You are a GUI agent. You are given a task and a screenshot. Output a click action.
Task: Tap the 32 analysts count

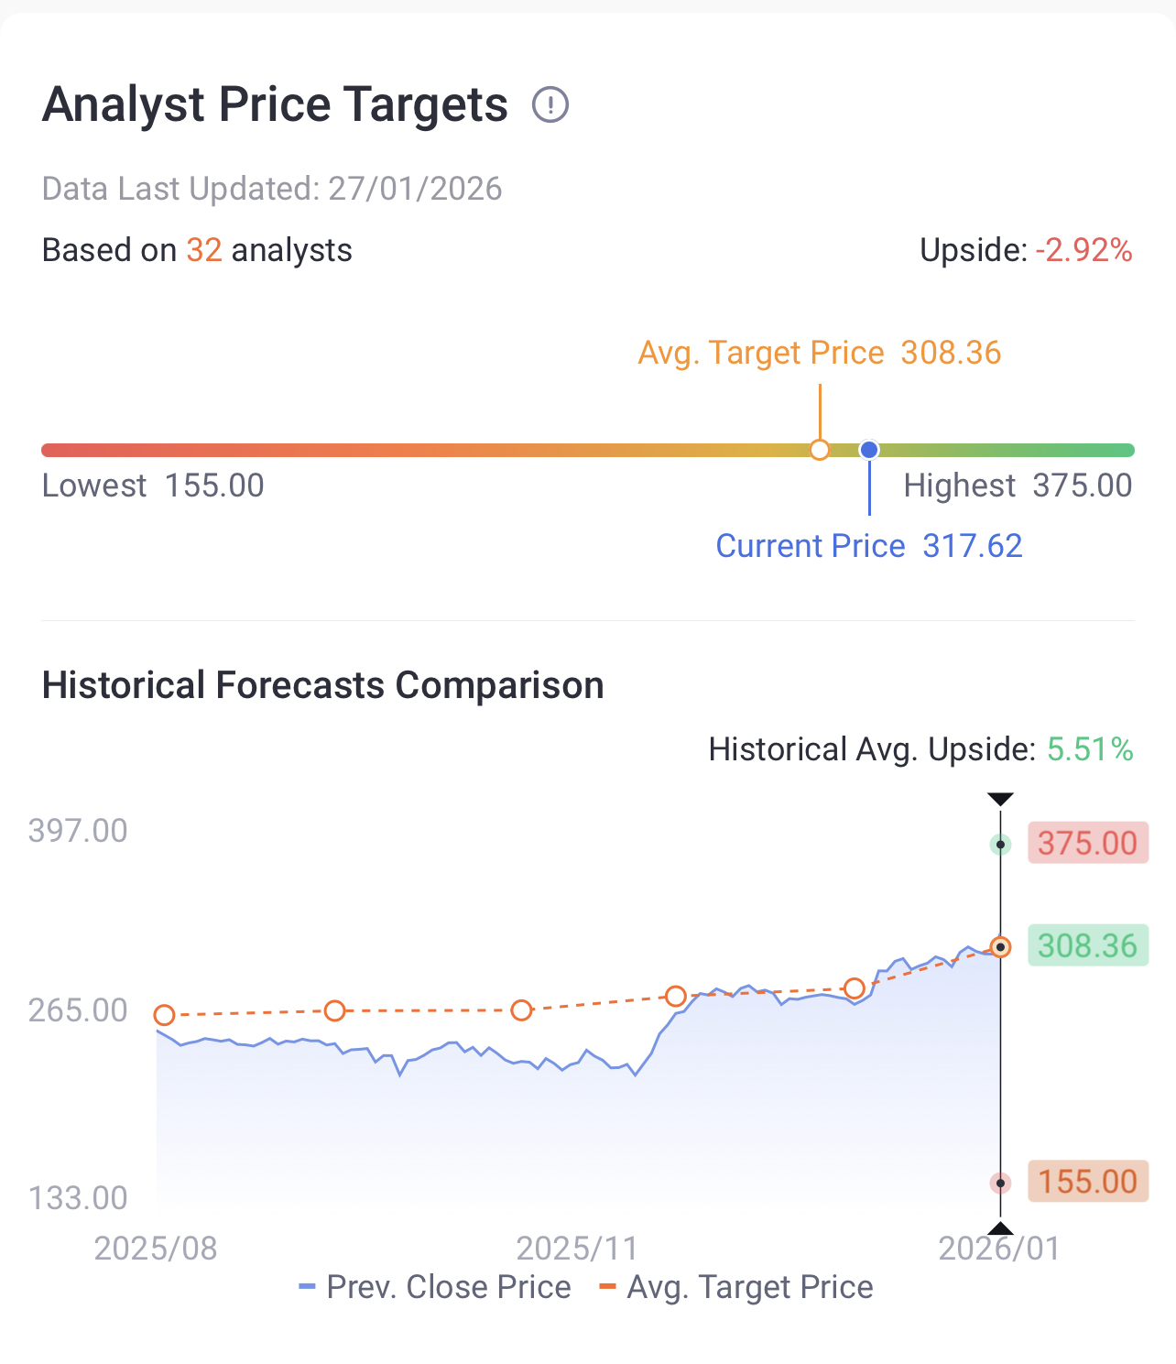coord(204,250)
